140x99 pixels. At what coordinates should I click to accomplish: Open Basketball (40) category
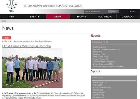pos(99,97)
